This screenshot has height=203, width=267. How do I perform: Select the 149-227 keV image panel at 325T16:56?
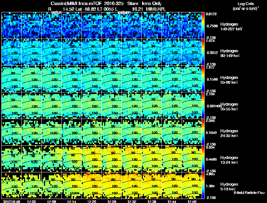coord(12,25)
